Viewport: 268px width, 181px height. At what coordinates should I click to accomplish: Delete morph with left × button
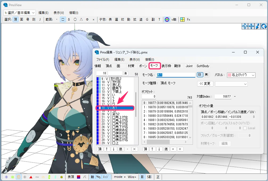[x=134, y=149]
